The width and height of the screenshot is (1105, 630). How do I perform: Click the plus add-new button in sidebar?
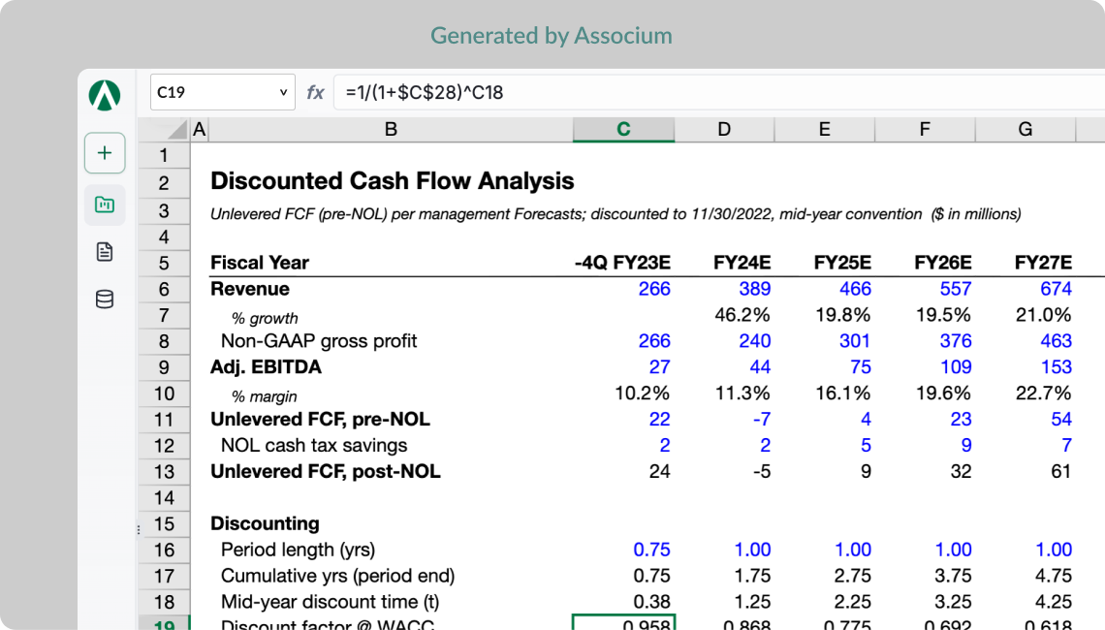pos(105,153)
